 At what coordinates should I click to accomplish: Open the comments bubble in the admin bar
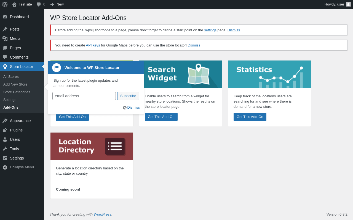click(39, 4)
